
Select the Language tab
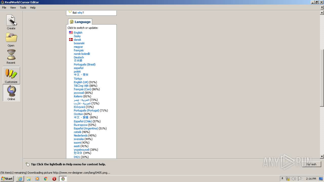click(80, 22)
